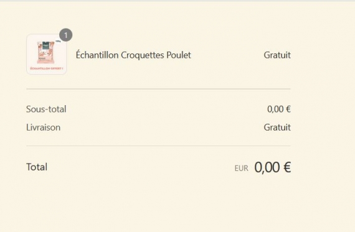Image resolution: width=355 pixels, height=232 pixels.
Task: Click the "EUR" currency code
Action: 242,169
